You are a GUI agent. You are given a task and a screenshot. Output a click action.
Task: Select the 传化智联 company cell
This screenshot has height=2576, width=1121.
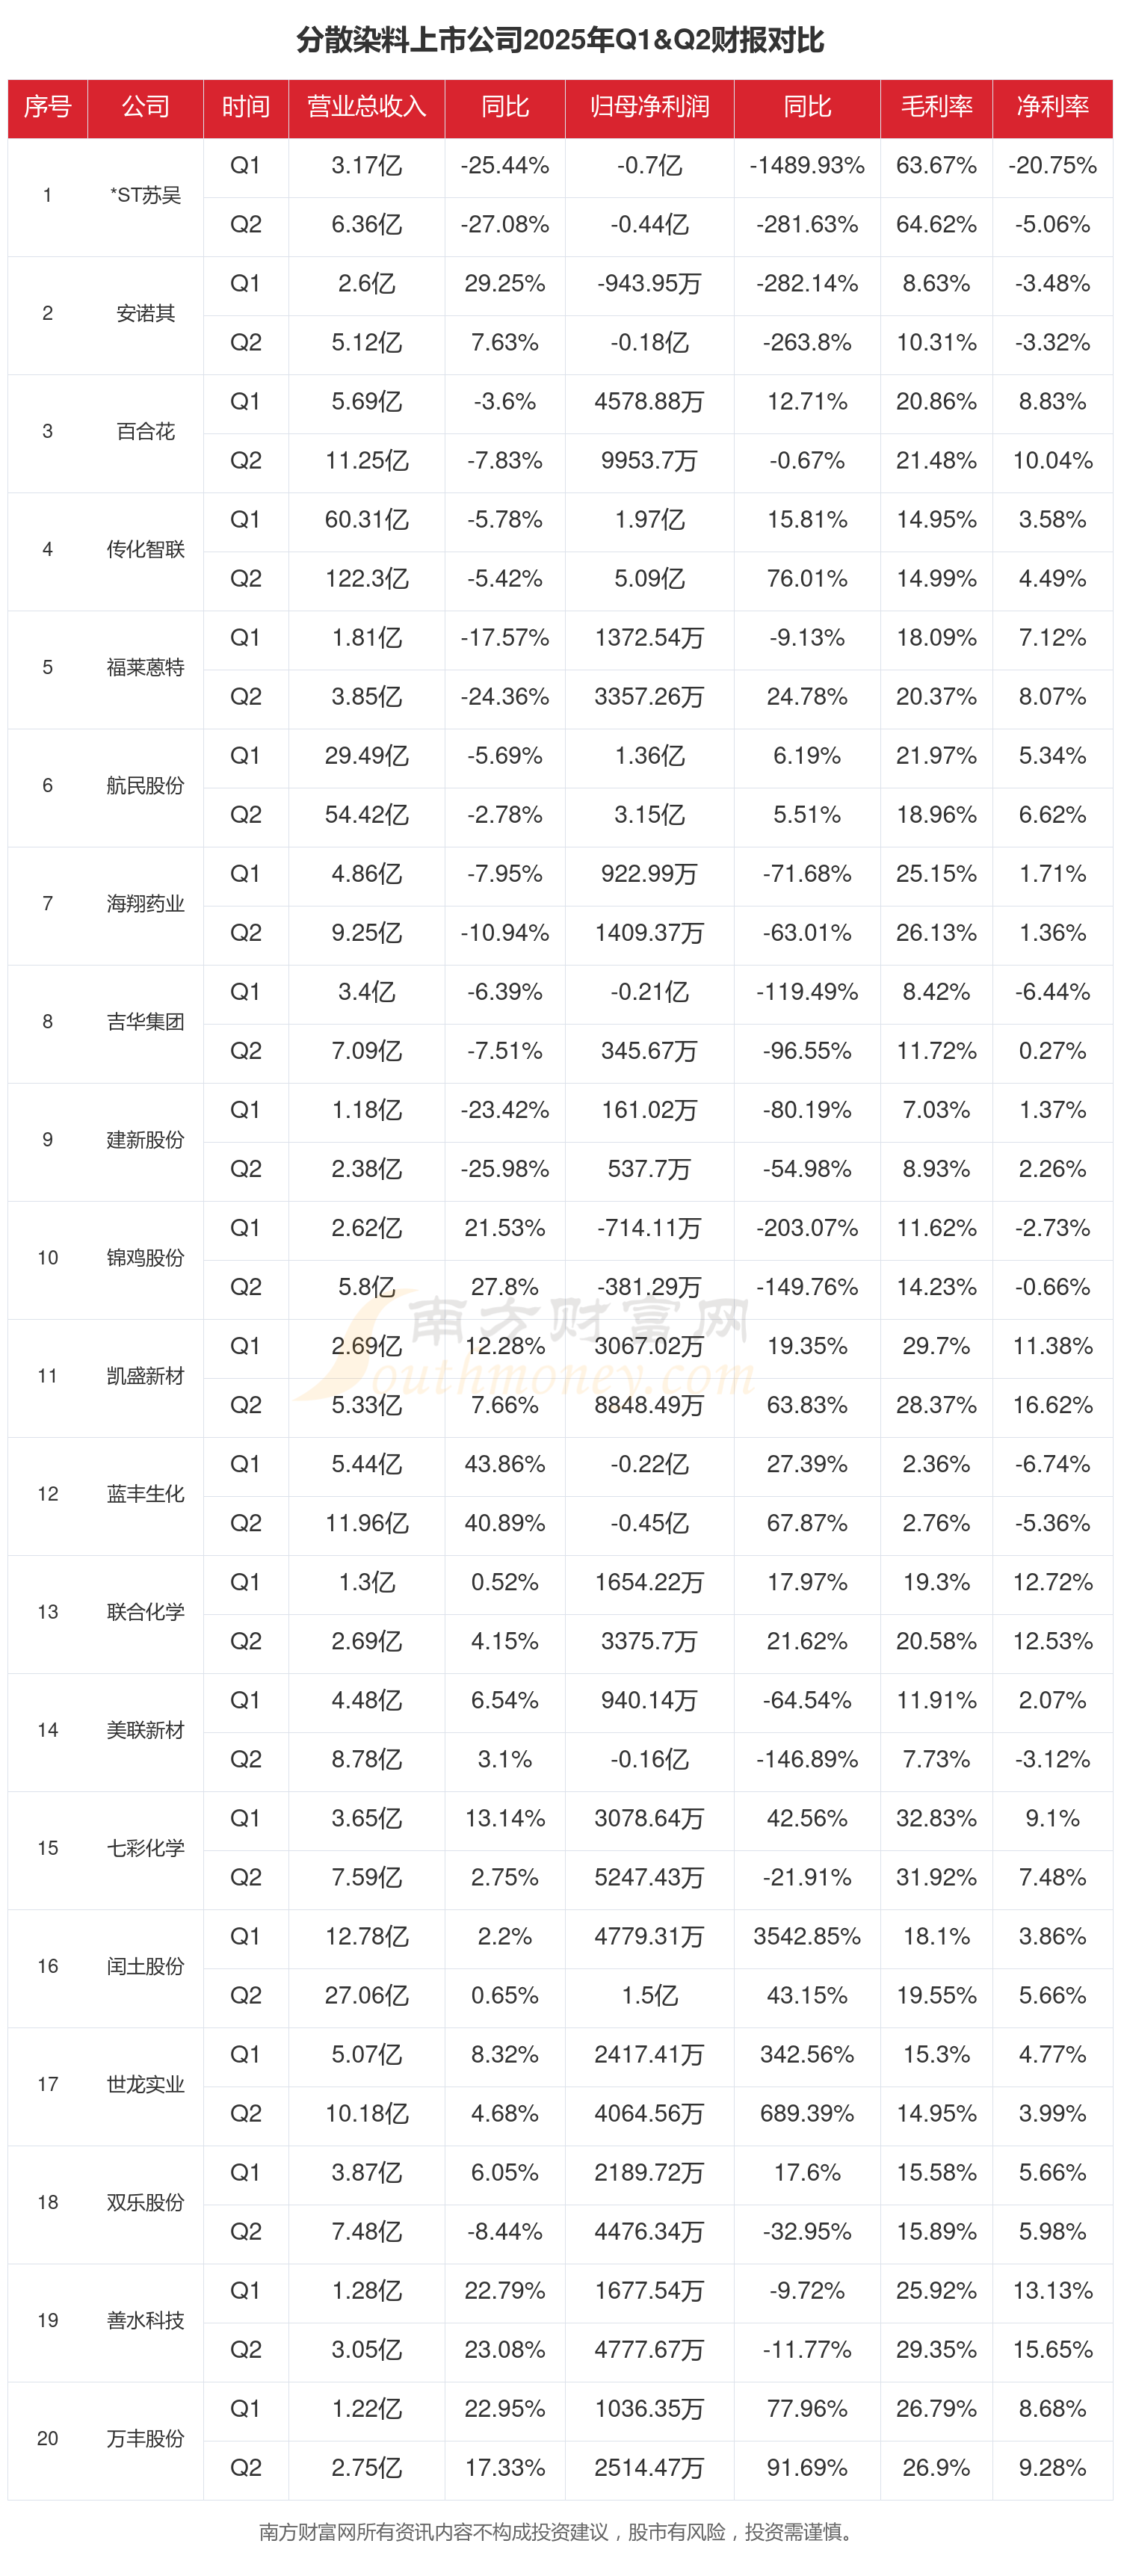tap(145, 549)
